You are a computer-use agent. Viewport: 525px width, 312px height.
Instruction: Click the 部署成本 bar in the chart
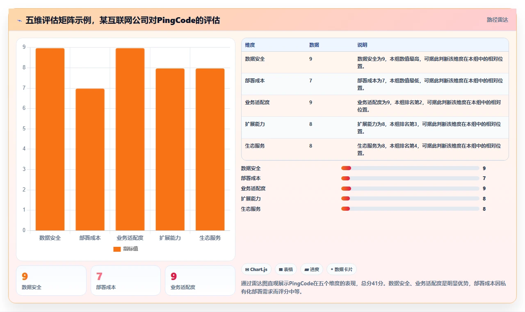pyautogui.click(x=90, y=159)
